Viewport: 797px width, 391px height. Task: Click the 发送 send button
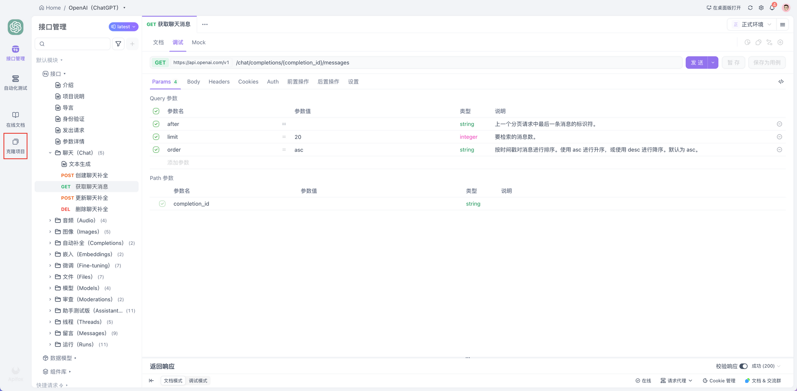click(x=697, y=63)
